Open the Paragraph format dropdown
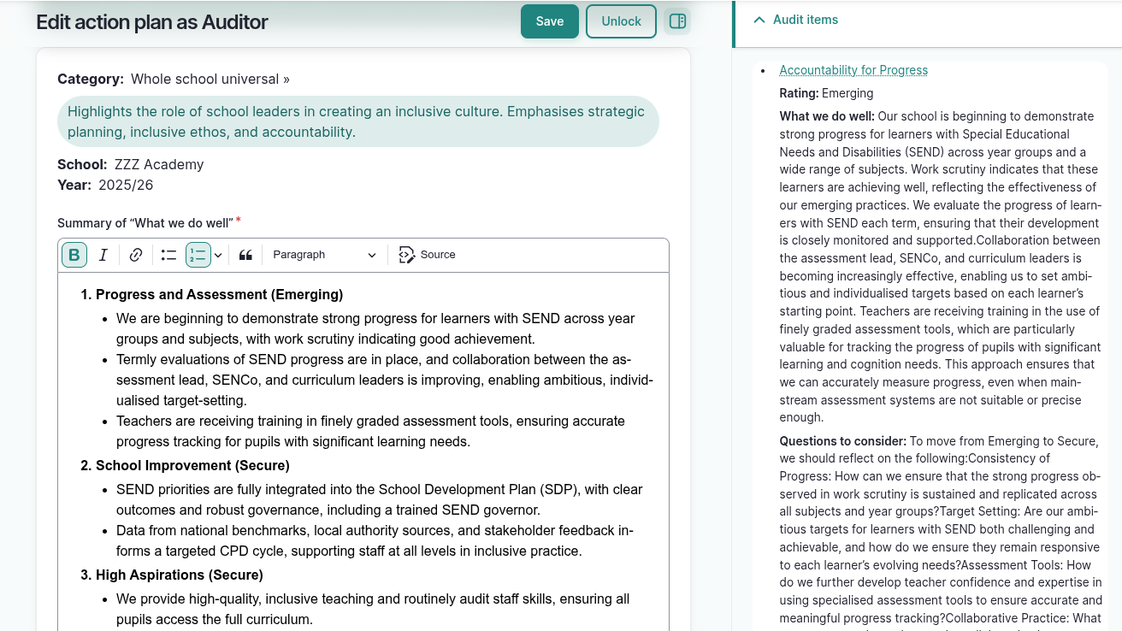 (323, 254)
